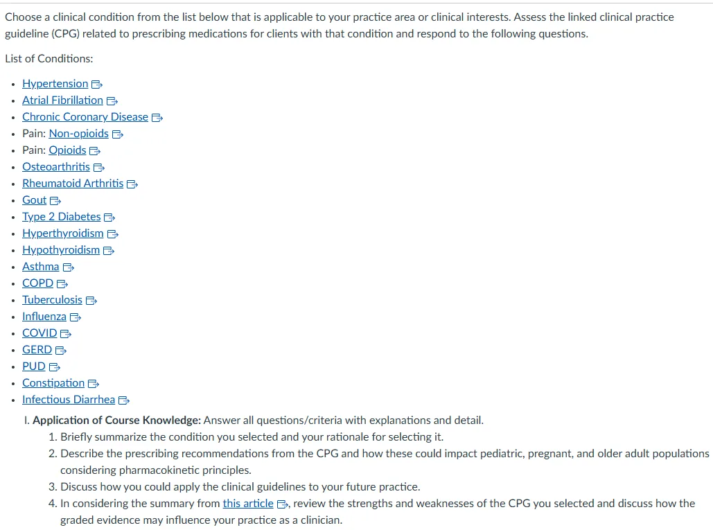Viewport: 713px width, 530px height.
Task: Click external-link icon beside Chronic Coronary Disease
Action: point(157,118)
